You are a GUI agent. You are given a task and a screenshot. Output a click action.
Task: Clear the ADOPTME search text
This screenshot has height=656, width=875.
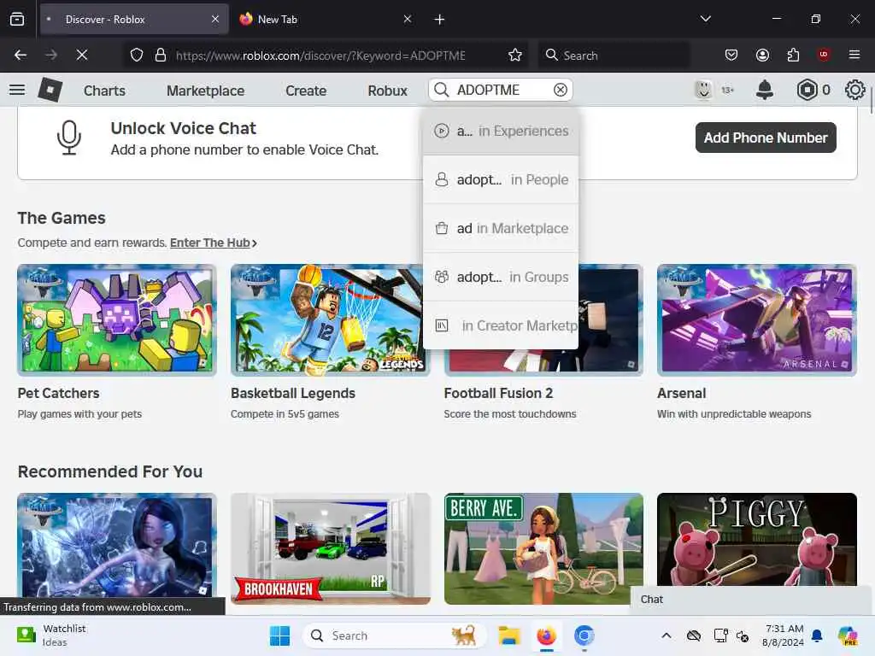(561, 90)
